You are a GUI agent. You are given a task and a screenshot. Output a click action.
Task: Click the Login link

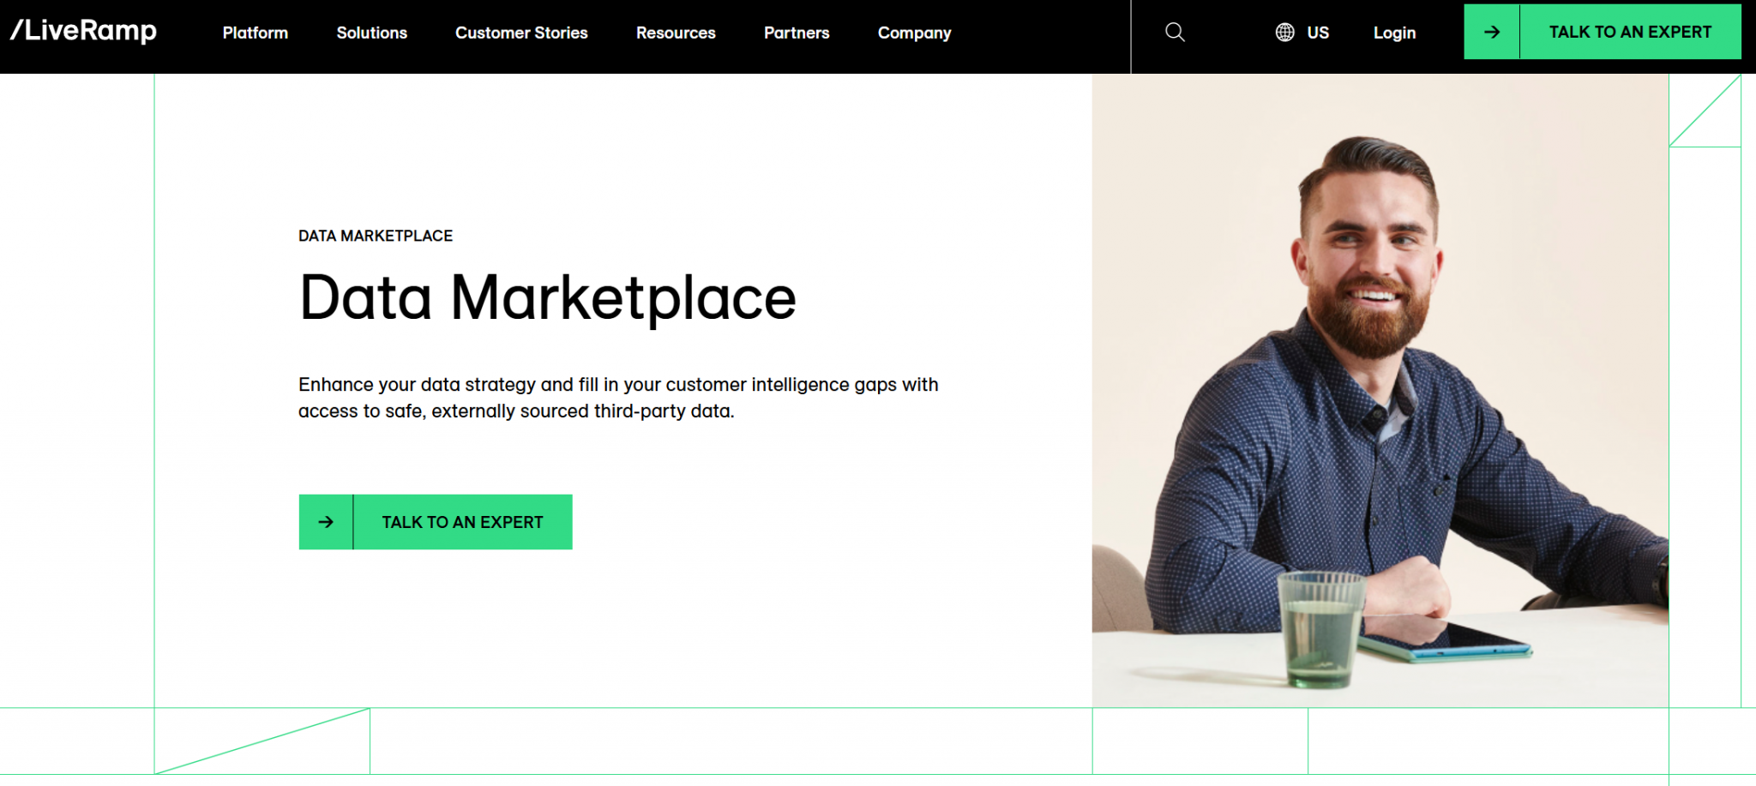coord(1394,32)
